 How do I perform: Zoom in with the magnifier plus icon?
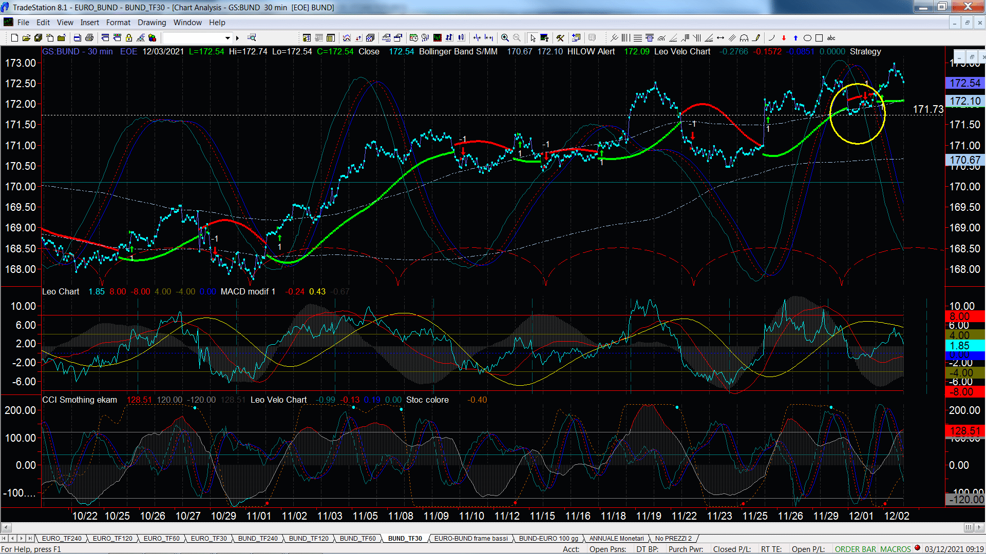[505, 38]
